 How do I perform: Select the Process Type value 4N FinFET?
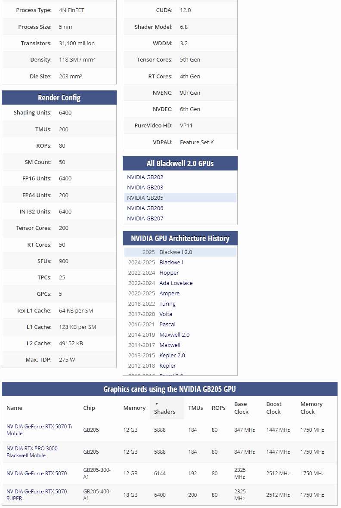click(x=71, y=10)
